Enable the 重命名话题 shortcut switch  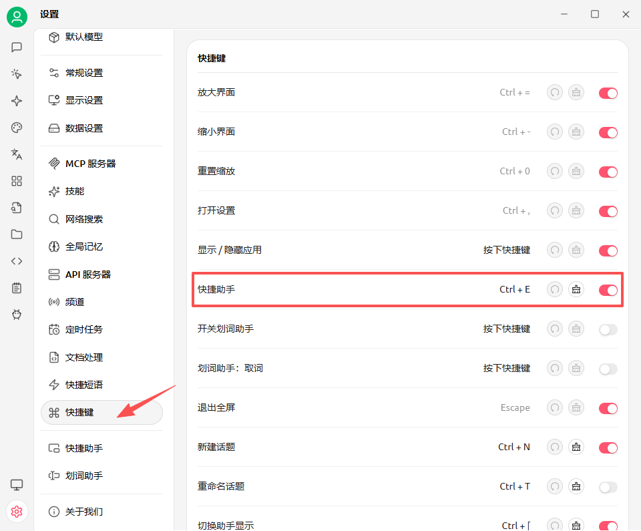[608, 487]
